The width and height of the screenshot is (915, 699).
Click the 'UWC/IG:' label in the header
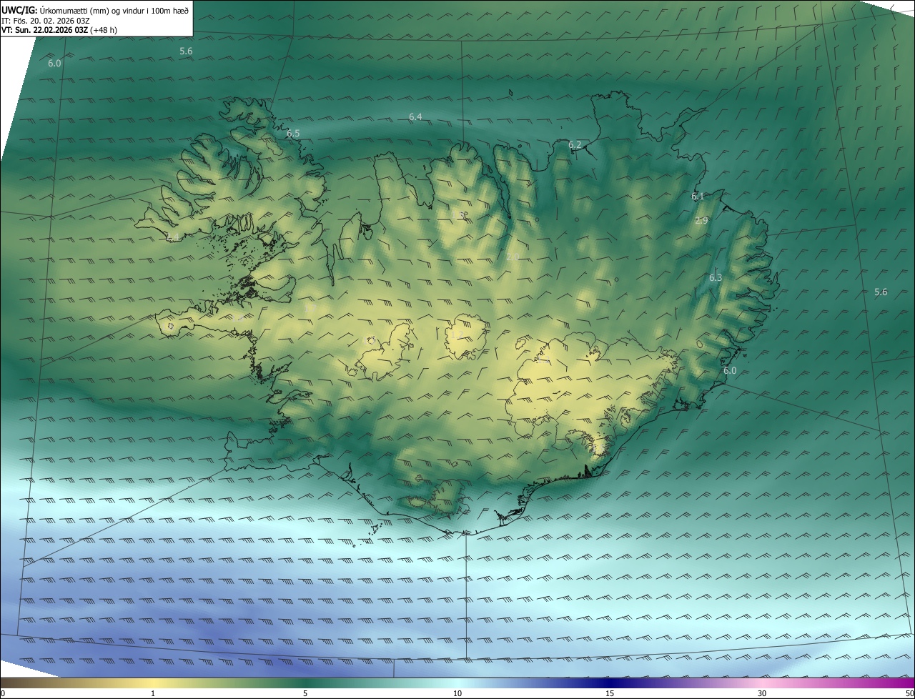(19, 10)
